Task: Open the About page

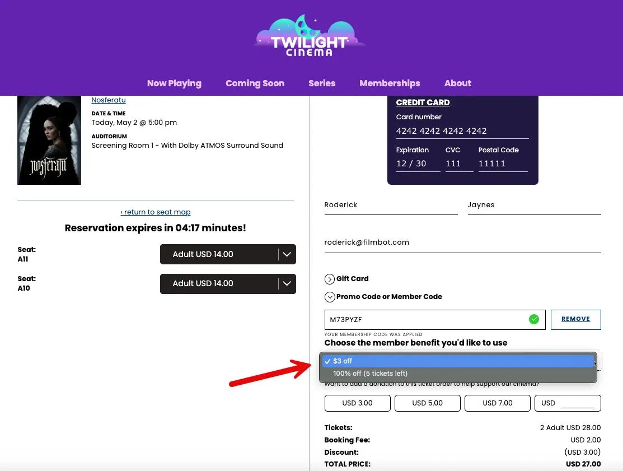Action: coord(458,83)
